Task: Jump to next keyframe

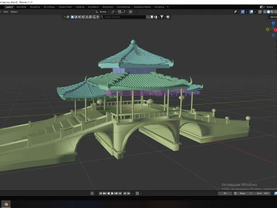Action: tap(116, 194)
